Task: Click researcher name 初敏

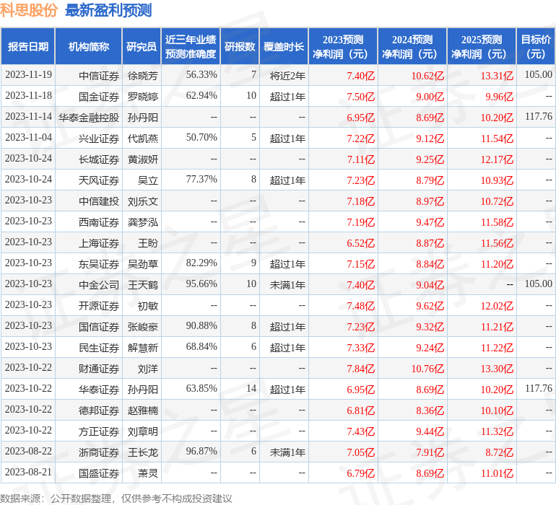Action: pos(148,306)
